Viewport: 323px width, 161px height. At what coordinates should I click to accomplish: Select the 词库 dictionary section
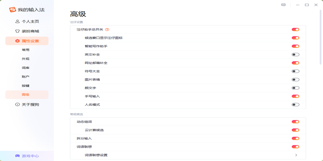tap(26, 68)
